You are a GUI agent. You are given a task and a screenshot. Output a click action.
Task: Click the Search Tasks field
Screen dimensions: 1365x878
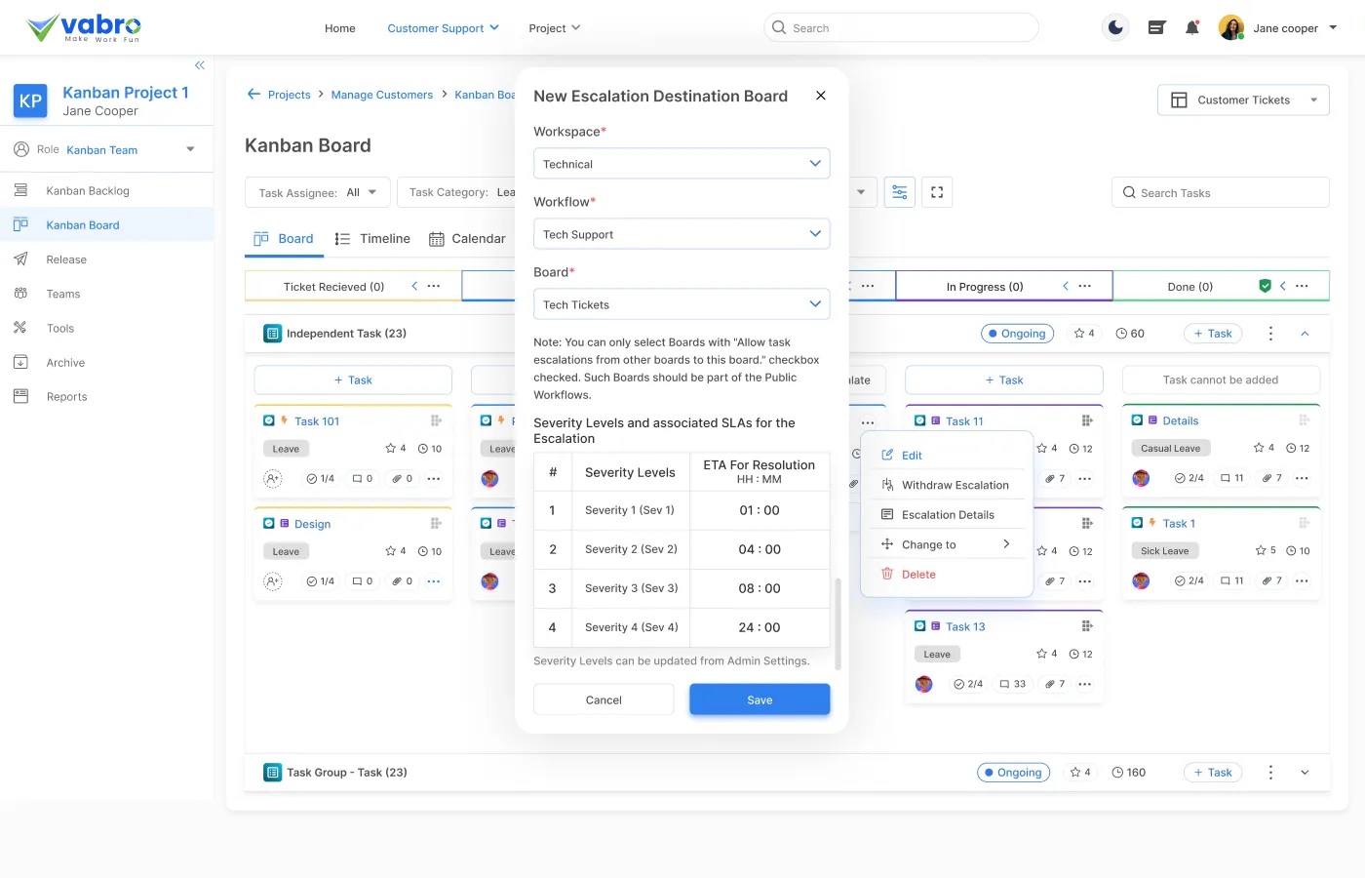tap(1220, 192)
